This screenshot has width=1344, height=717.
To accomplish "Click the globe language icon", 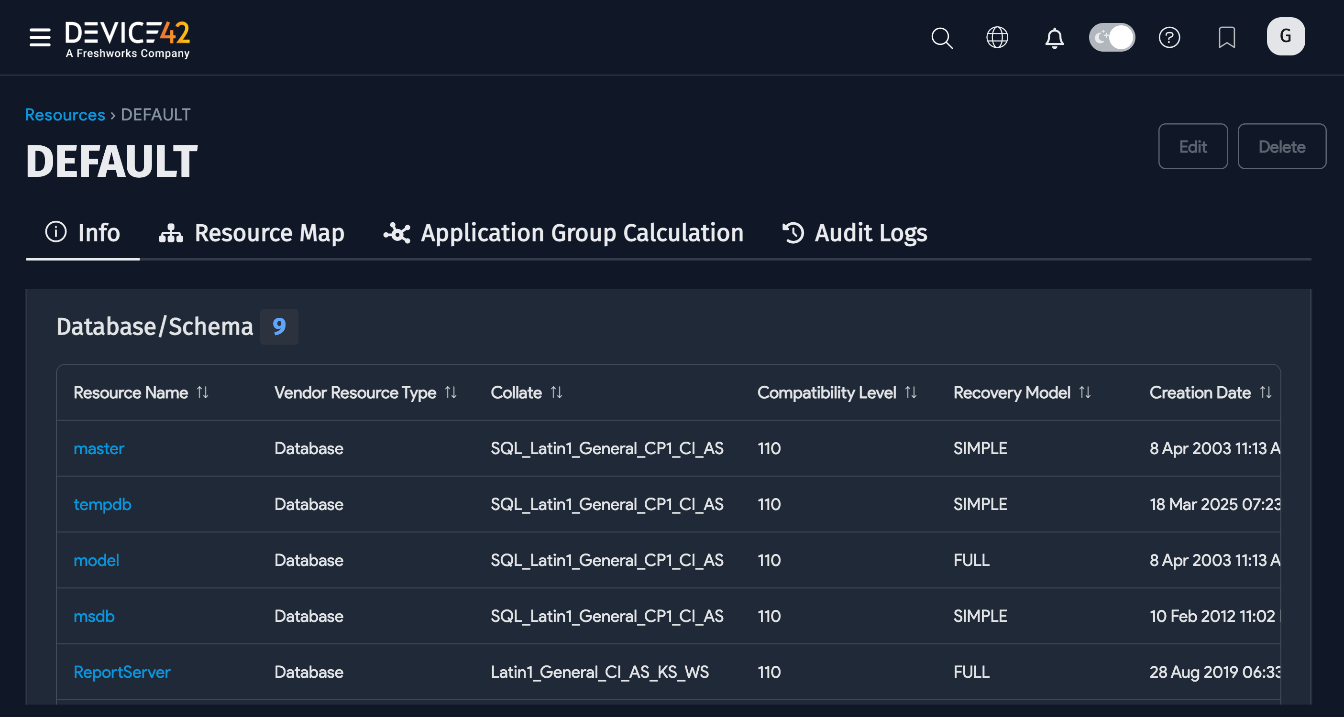I will pyautogui.click(x=998, y=38).
